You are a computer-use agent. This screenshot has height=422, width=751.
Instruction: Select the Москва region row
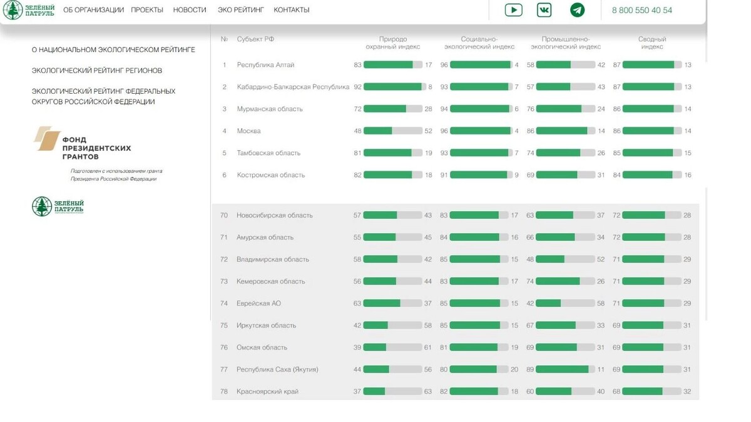coord(250,130)
